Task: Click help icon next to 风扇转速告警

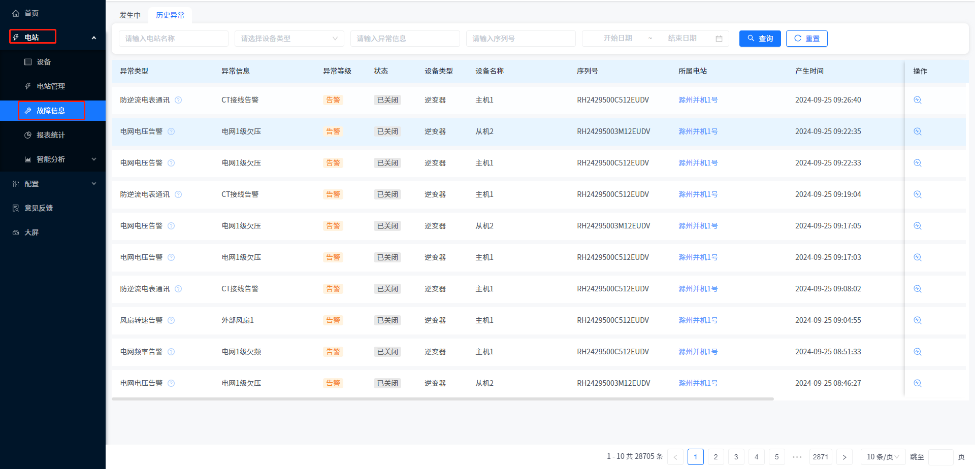Action: pos(171,320)
